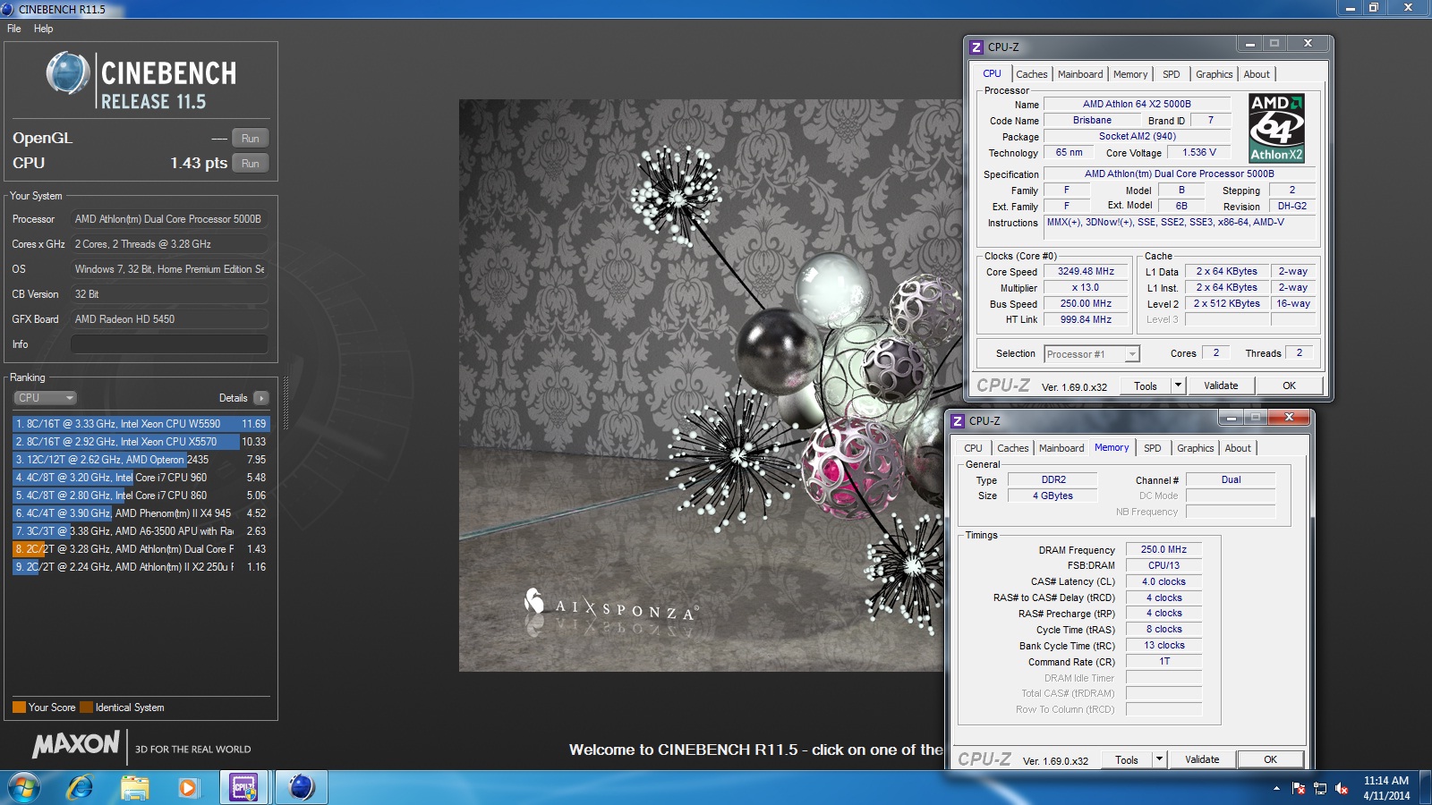Screen dimensions: 1432x805
Task: Open Windows Media Player from the taskbar
Action: (x=187, y=788)
